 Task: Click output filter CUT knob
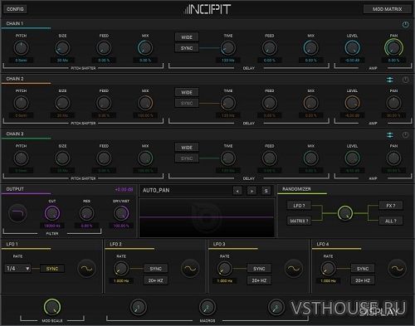(x=52, y=213)
